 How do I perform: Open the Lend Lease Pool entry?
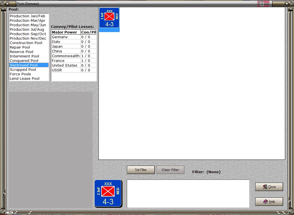(x=29, y=79)
